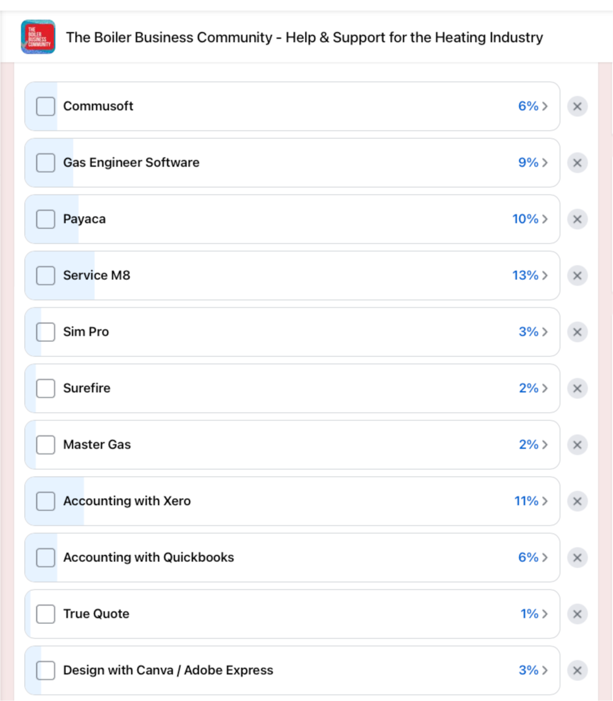Check the Payaca option box
Viewport: 613px width, 701px height.
click(45, 219)
